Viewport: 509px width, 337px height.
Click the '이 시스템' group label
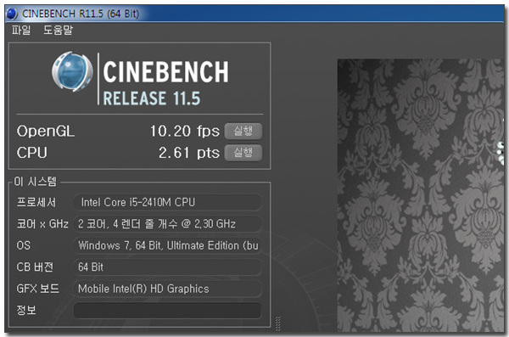point(35,182)
